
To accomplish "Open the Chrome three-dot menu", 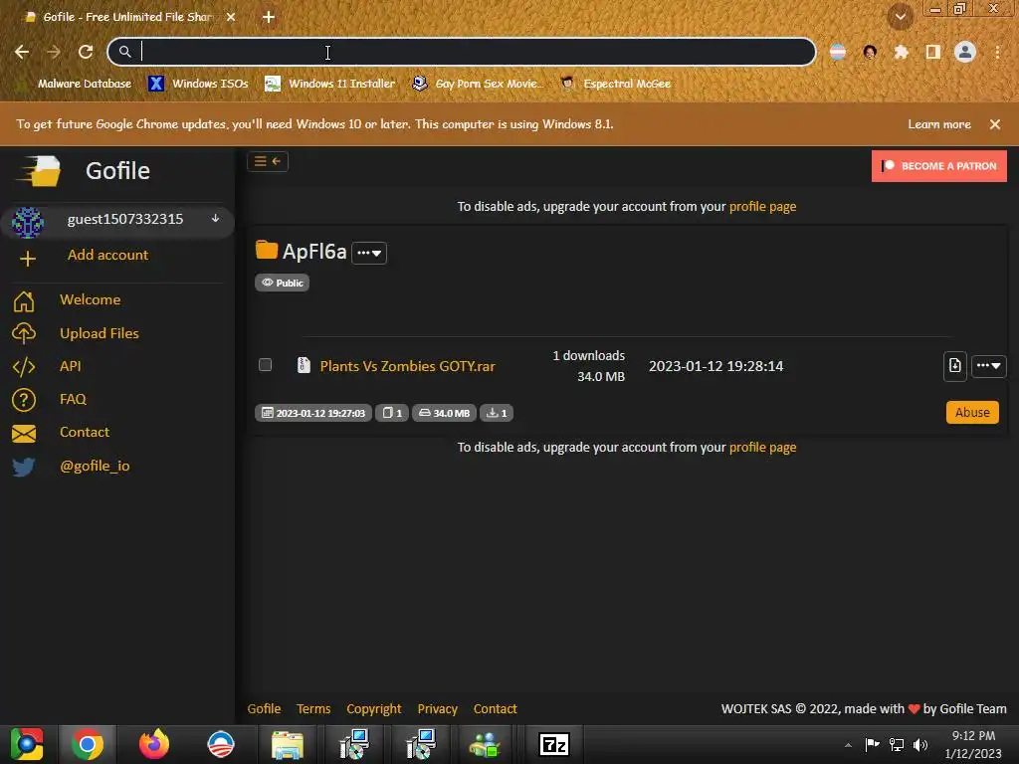I will 997,52.
